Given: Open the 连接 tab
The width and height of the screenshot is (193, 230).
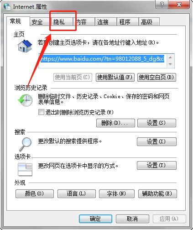Looking at the screenshot, I should coord(106,22).
